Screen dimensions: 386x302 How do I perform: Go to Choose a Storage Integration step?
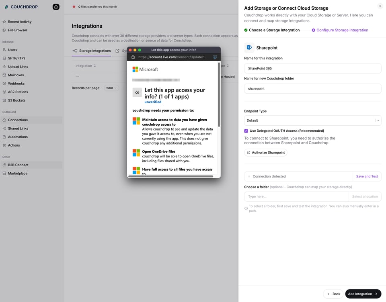coord(272,30)
